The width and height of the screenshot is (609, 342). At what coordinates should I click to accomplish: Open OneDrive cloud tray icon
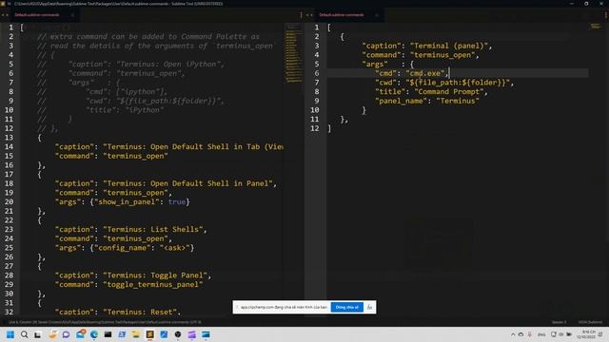[521, 334]
